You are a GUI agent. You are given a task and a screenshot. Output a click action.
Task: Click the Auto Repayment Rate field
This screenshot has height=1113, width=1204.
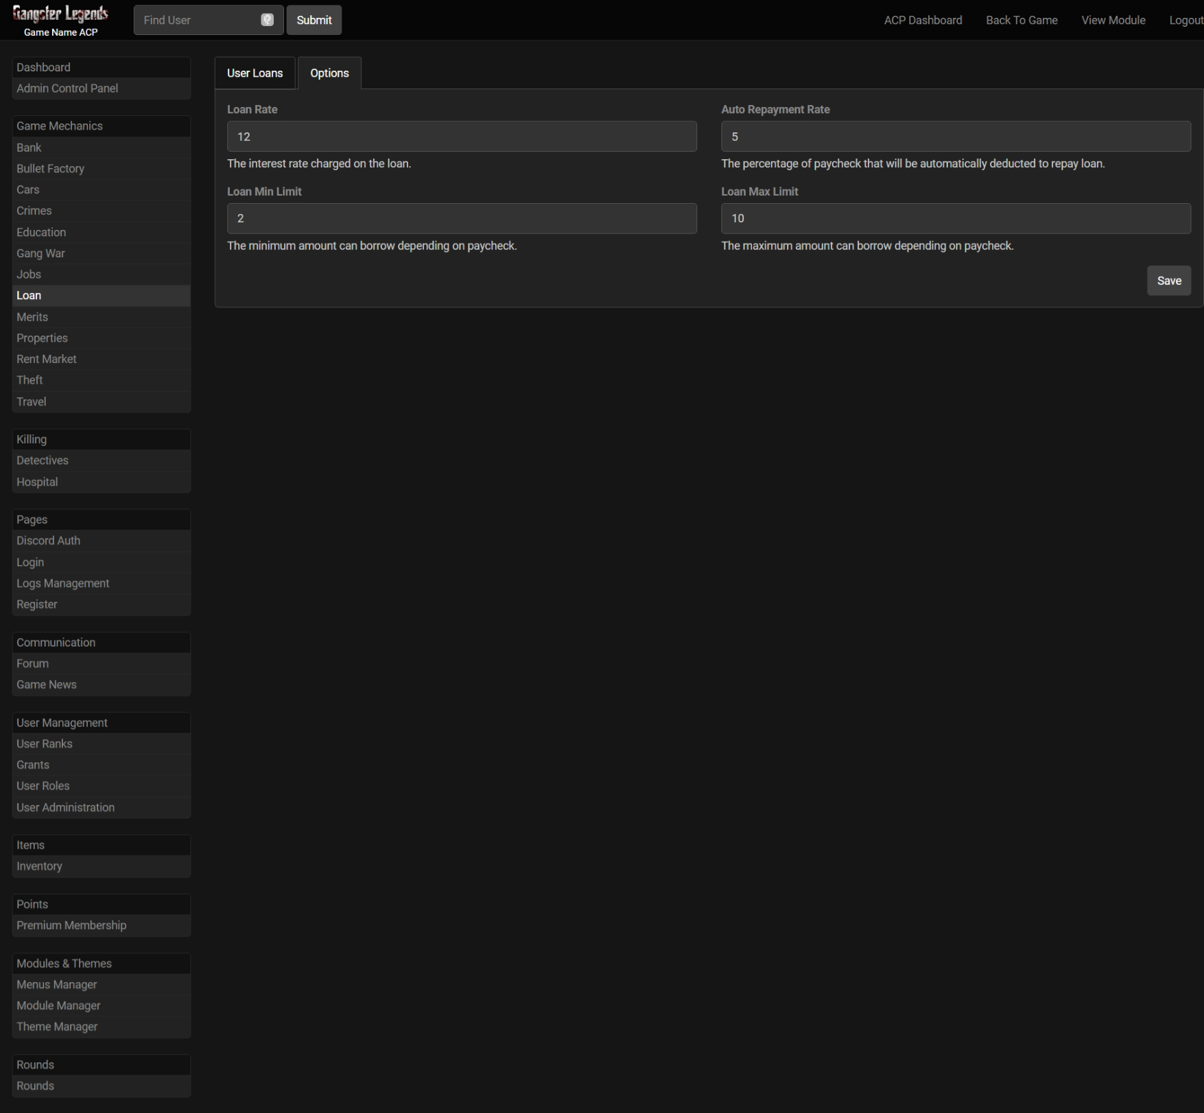[955, 137]
